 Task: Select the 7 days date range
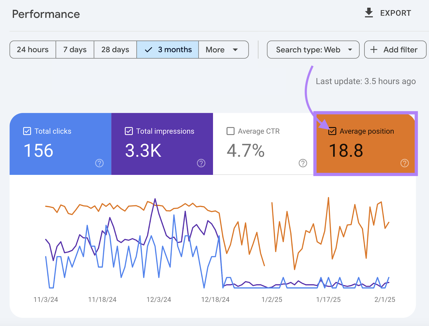click(75, 50)
